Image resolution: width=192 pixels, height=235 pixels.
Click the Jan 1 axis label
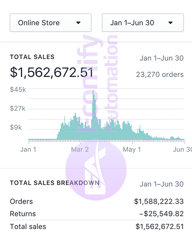[28, 149]
